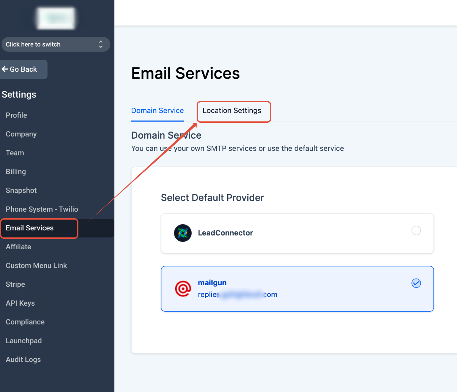Click the LeadConnector logo icon
457x392 pixels.
click(183, 233)
